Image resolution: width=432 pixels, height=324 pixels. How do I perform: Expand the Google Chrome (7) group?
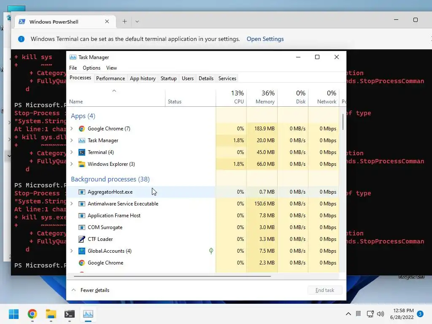(x=72, y=129)
